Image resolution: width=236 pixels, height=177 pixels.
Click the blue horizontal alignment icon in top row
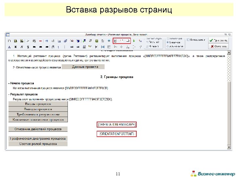click(x=109, y=41)
